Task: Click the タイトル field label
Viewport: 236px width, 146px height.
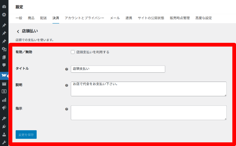Action: (22, 69)
